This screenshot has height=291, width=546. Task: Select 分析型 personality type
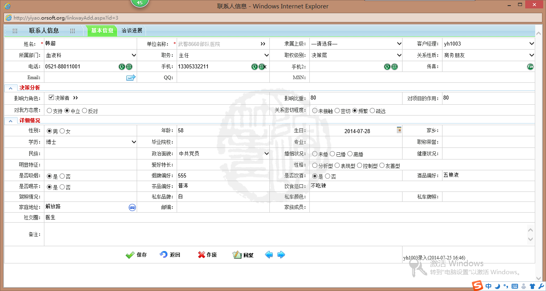coord(315,165)
